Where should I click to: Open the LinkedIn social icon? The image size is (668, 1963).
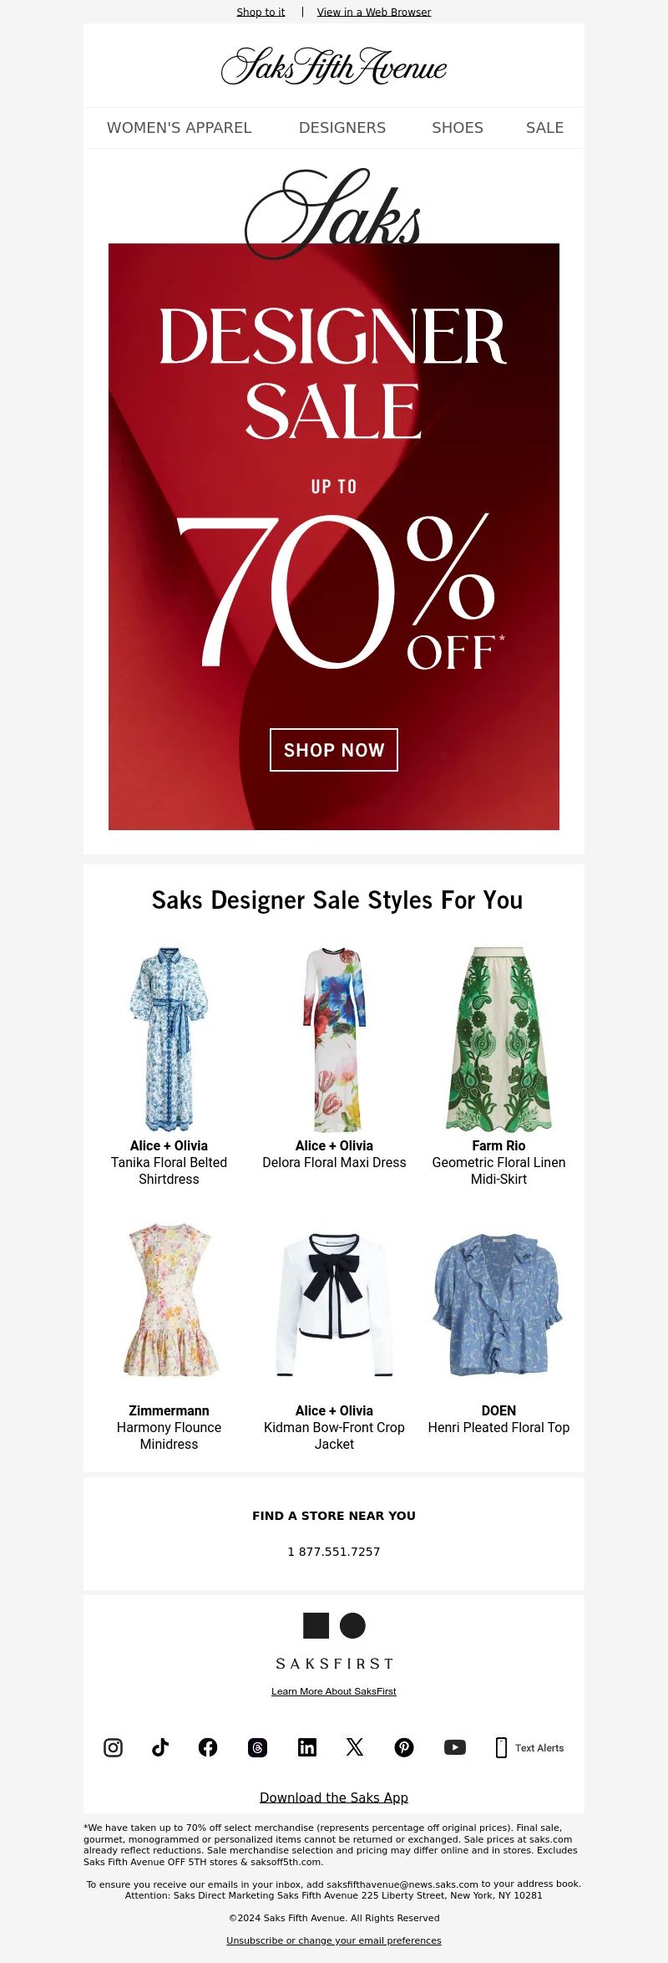coord(307,1747)
